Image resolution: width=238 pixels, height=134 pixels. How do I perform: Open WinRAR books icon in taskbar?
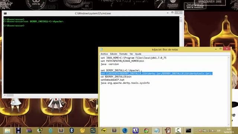coord(29,131)
